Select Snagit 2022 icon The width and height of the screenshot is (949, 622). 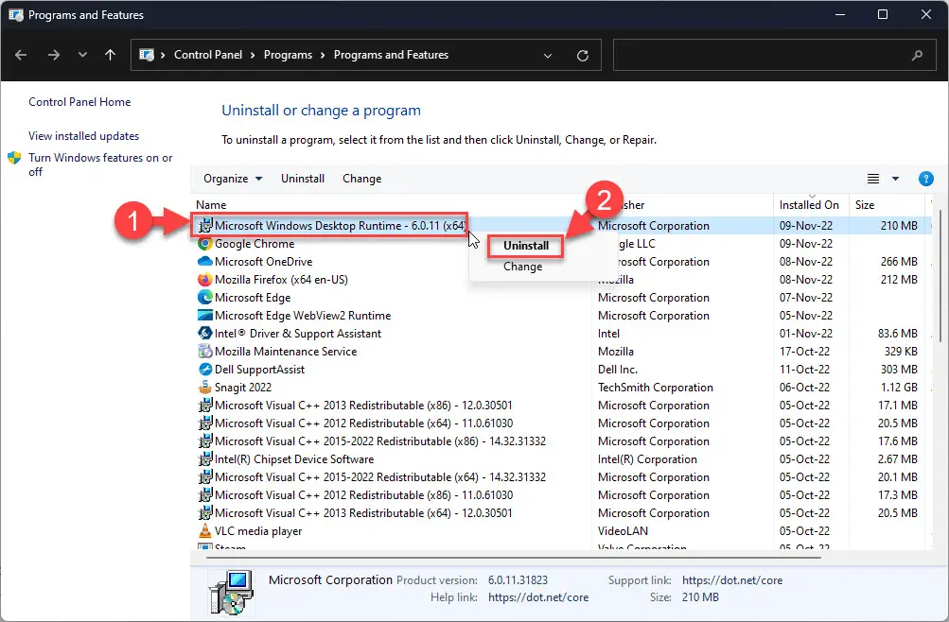point(205,388)
